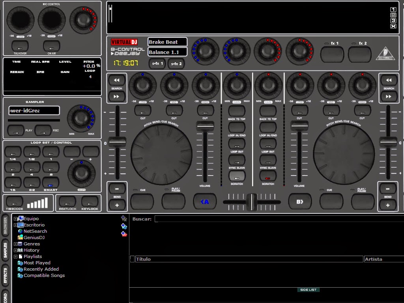
Task: Click the Buscar search field
Action: pyautogui.click(x=237, y=218)
